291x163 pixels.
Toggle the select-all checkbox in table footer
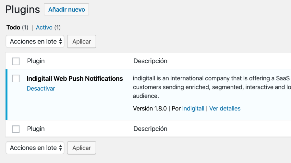coord(16,129)
